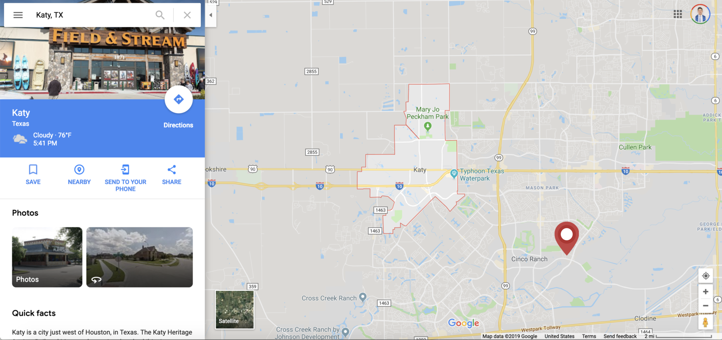Show your current location
The height and width of the screenshot is (340, 722).
[x=706, y=276]
